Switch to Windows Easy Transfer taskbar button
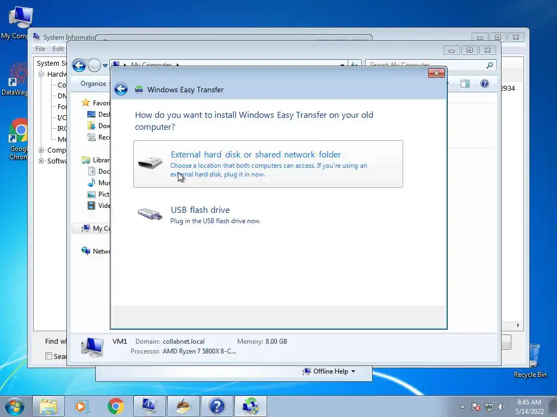 (251, 406)
